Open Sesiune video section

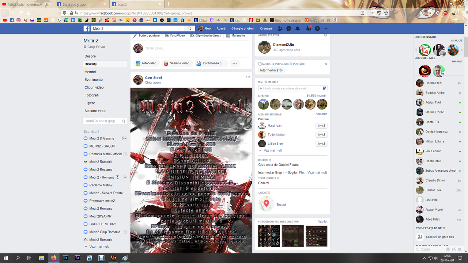[95, 111]
